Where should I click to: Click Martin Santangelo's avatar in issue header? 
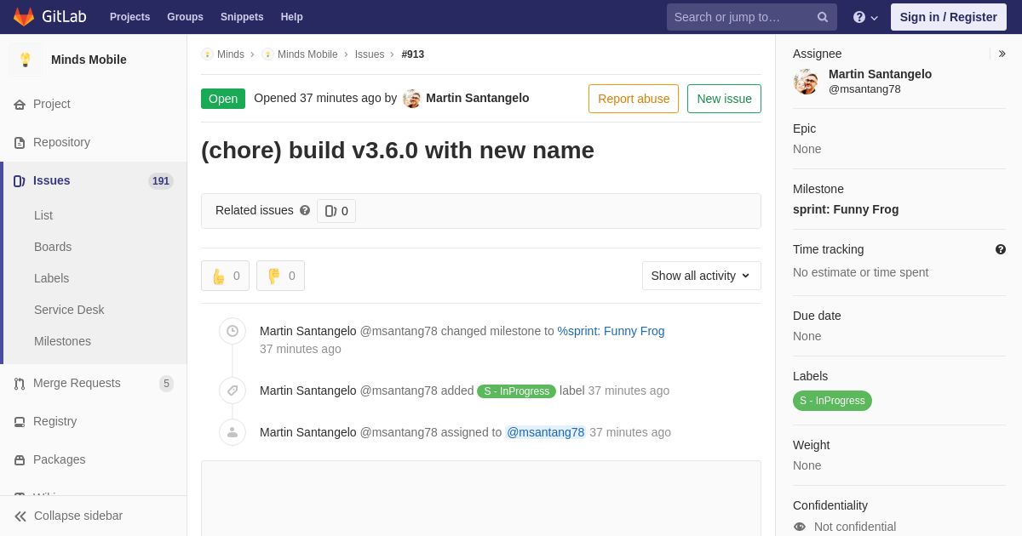(x=411, y=99)
